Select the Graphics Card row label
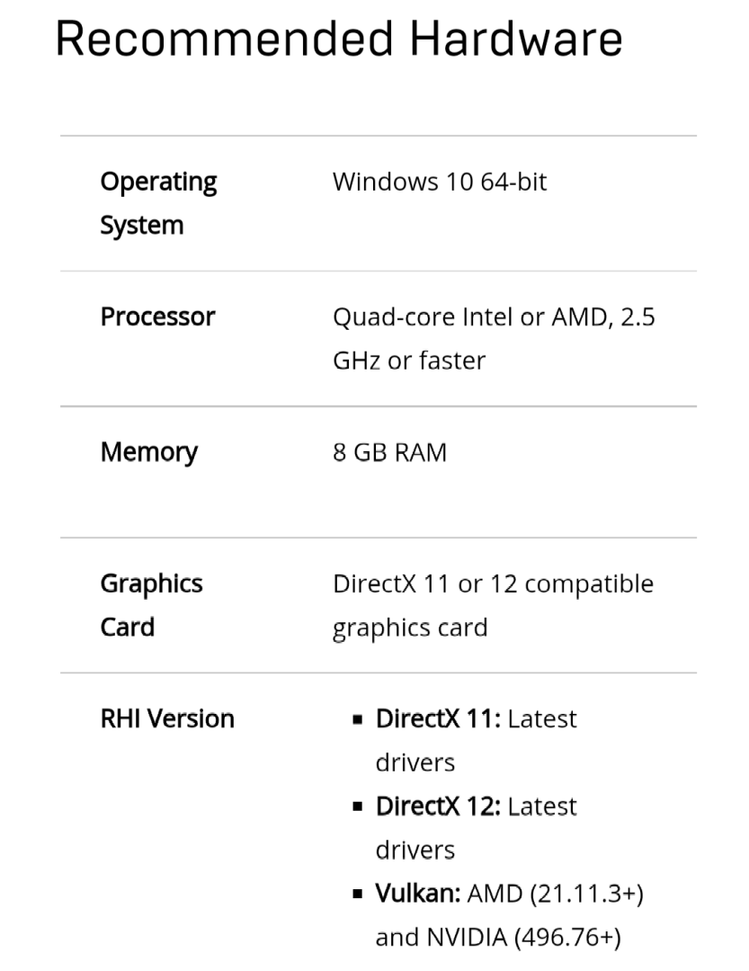Screen dimensions: 749x971 click(x=151, y=605)
